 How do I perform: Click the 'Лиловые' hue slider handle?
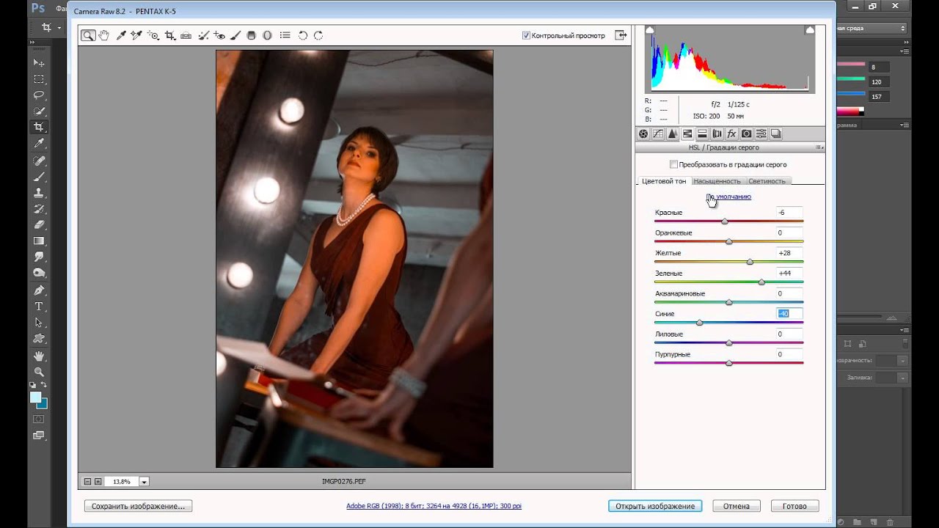tap(728, 342)
